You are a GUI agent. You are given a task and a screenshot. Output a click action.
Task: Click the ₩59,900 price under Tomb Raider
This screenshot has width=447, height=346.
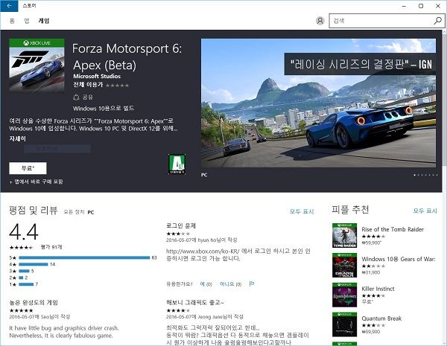click(371, 243)
